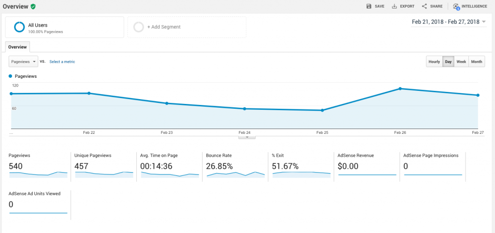Image resolution: width=495 pixels, height=233 pixels.
Task: Select the Overview tab
Action: click(x=17, y=47)
